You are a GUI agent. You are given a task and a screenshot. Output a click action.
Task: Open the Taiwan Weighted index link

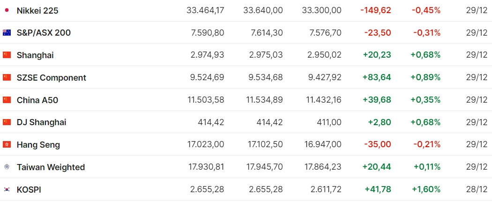[51, 167]
